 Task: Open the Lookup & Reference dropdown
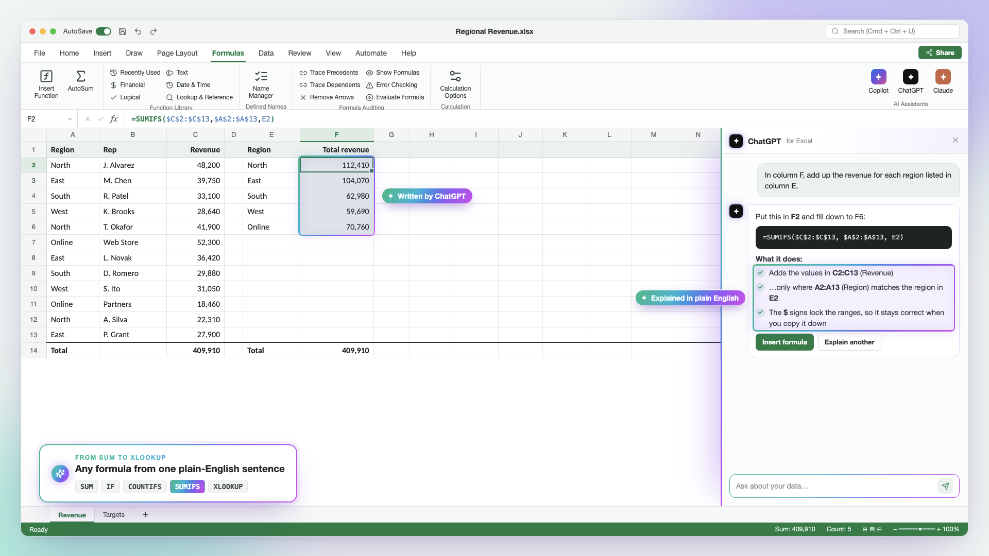[199, 97]
